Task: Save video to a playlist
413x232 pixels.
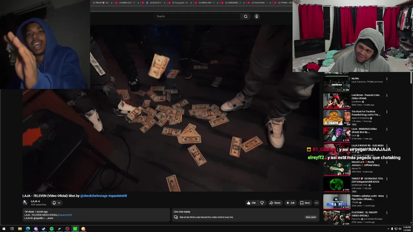Action: pos(305,203)
